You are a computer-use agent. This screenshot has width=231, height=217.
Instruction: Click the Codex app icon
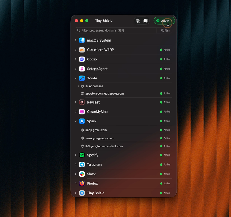point(82,59)
